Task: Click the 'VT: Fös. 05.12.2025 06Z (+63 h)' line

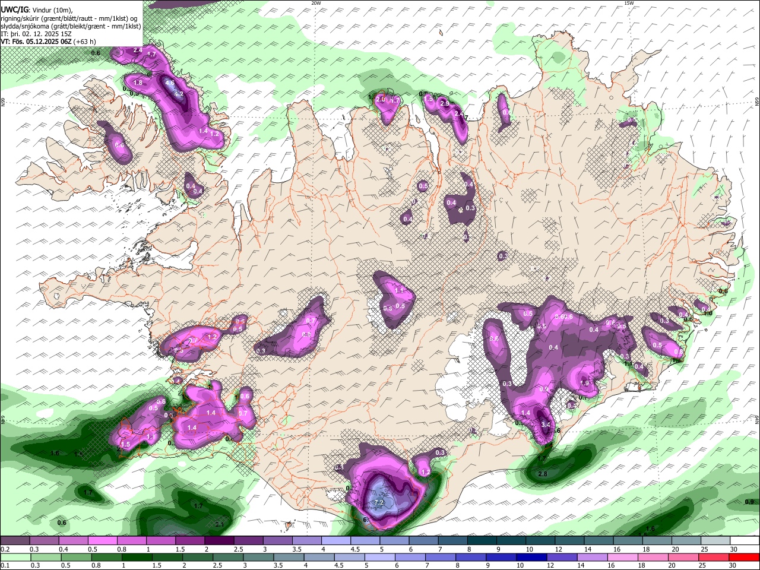Action: [x=48, y=42]
